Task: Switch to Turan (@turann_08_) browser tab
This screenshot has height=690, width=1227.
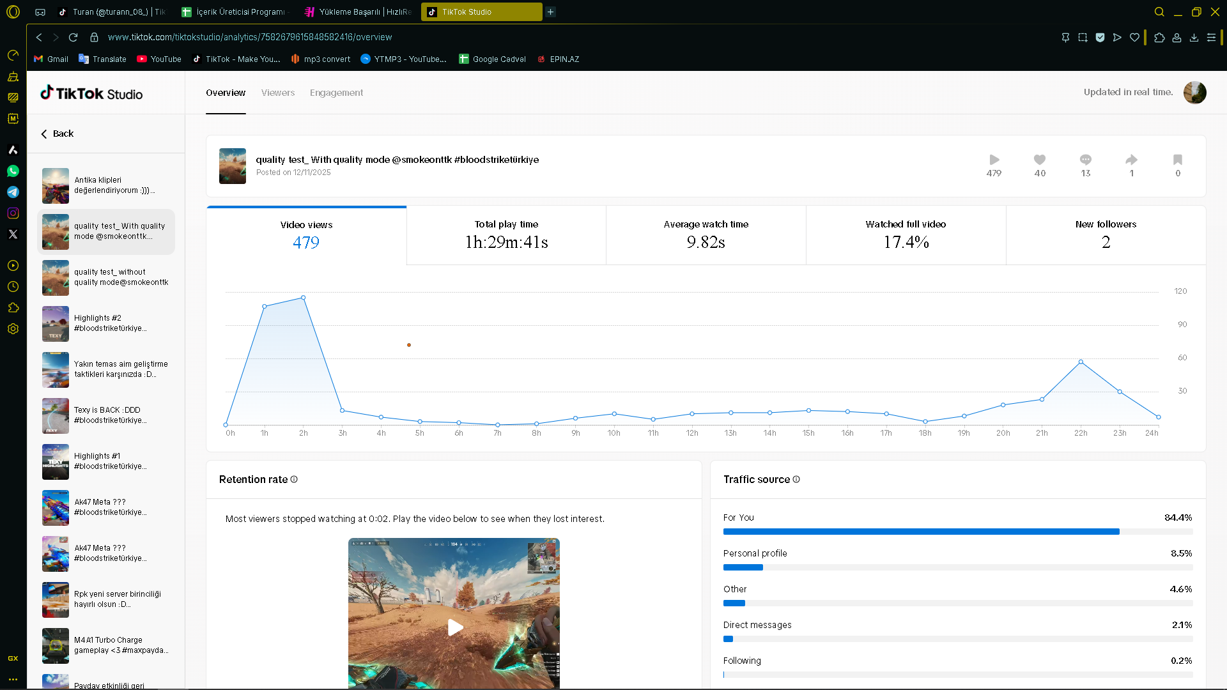Action: (112, 11)
